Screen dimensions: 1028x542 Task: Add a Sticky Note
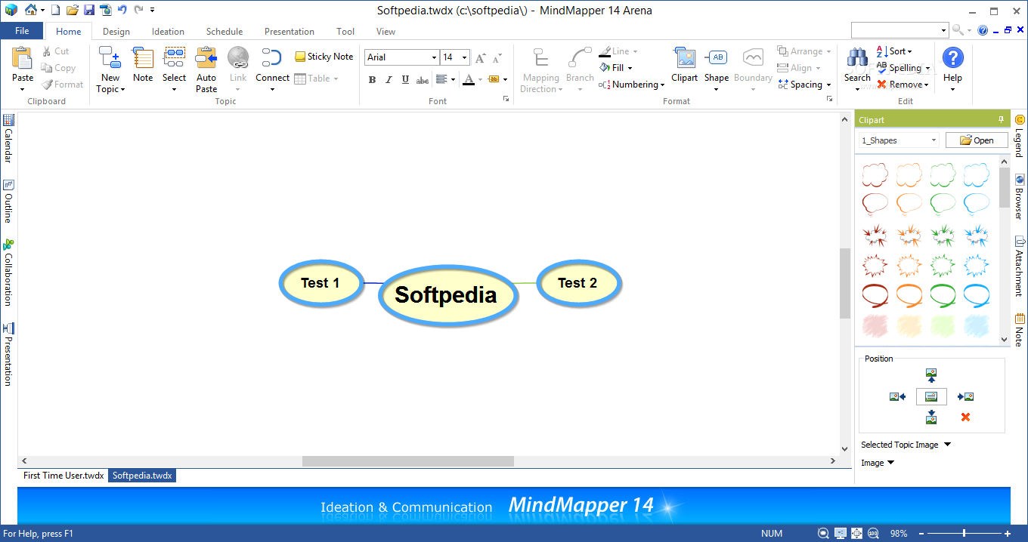click(x=324, y=57)
